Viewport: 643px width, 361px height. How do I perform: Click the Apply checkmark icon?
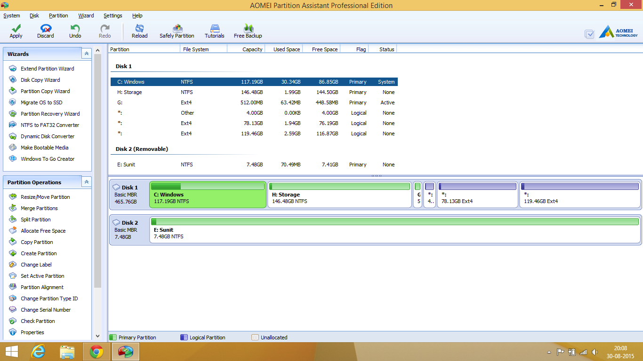tap(16, 29)
